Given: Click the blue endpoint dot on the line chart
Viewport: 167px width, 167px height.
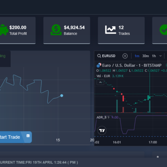Looking at the screenshot, I should tap(62, 95).
